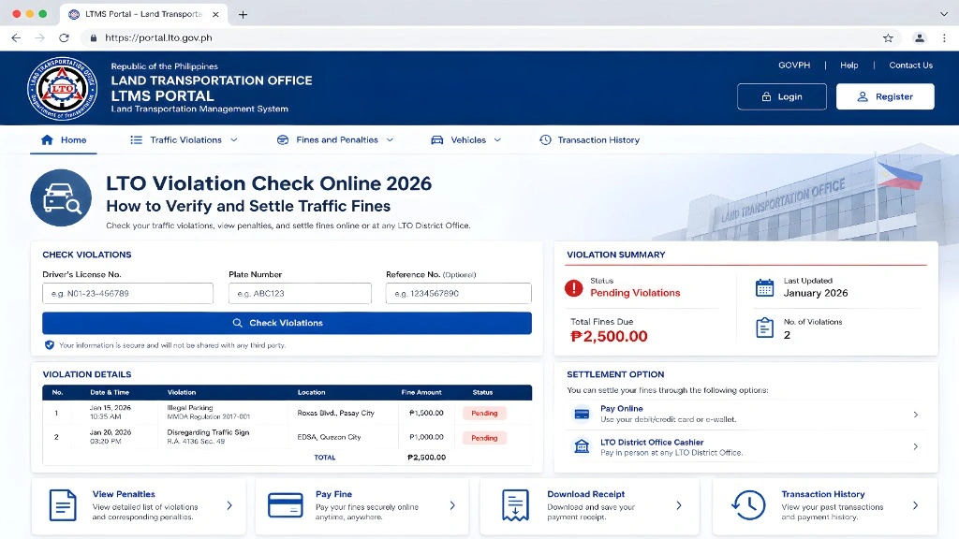Click the LTO circular logo in header
The width and height of the screenshot is (959, 539).
tap(63, 89)
